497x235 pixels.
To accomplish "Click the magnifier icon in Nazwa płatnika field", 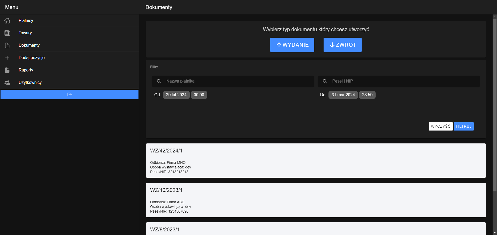I will (159, 81).
